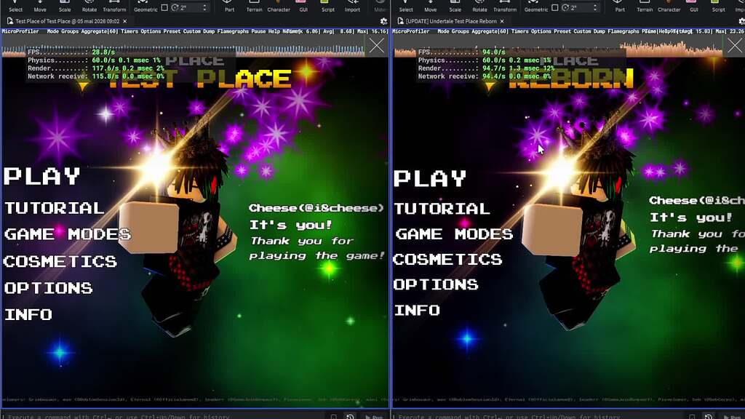The width and height of the screenshot is (745, 419).
Task: Open Terrain editor in right Studio window
Action: coord(645,6)
